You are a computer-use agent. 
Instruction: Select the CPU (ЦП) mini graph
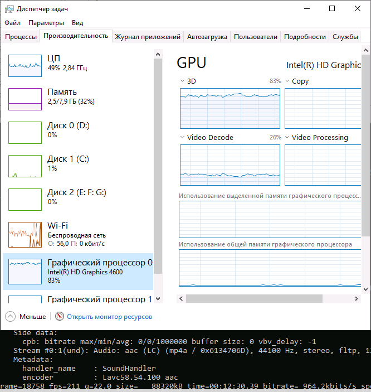[25, 65]
